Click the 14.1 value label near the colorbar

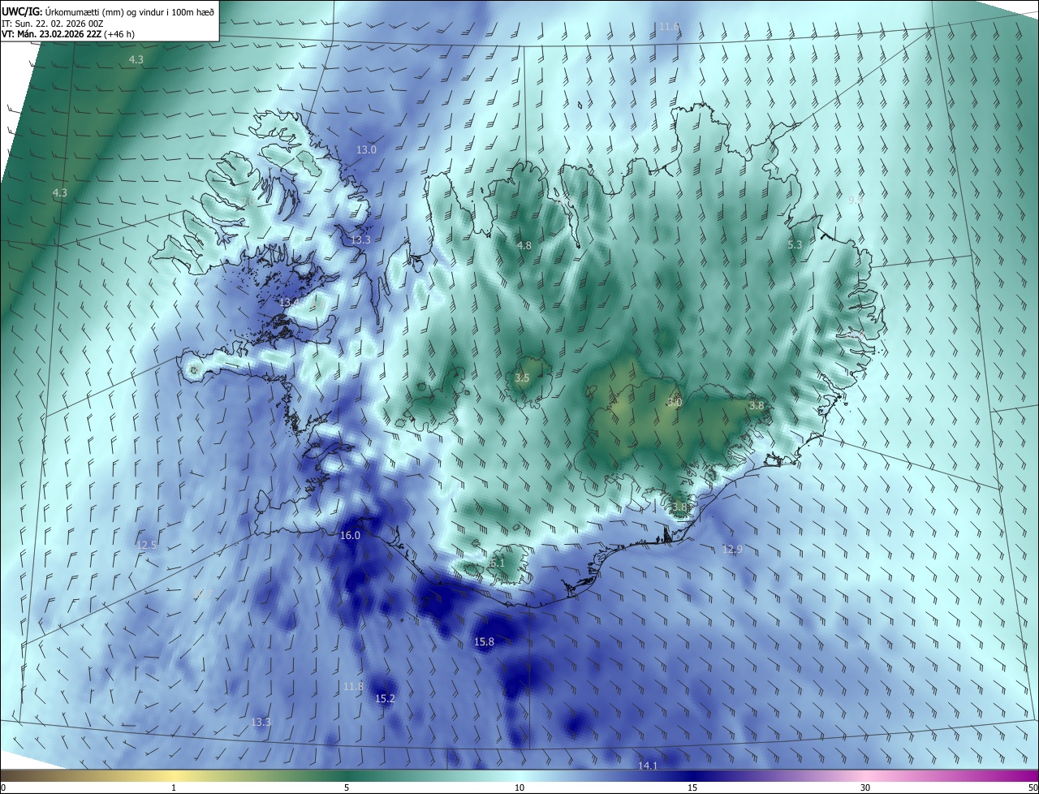point(648,766)
